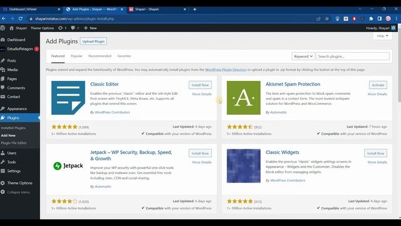Install the Classic Editor plugin

click(x=200, y=85)
